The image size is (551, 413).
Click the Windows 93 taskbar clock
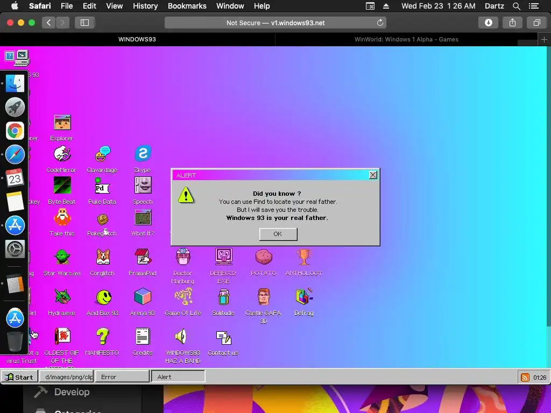[540, 378]
